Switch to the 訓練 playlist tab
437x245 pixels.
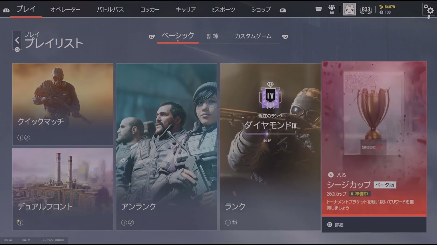pyautogui.click(x=213, y=36)
